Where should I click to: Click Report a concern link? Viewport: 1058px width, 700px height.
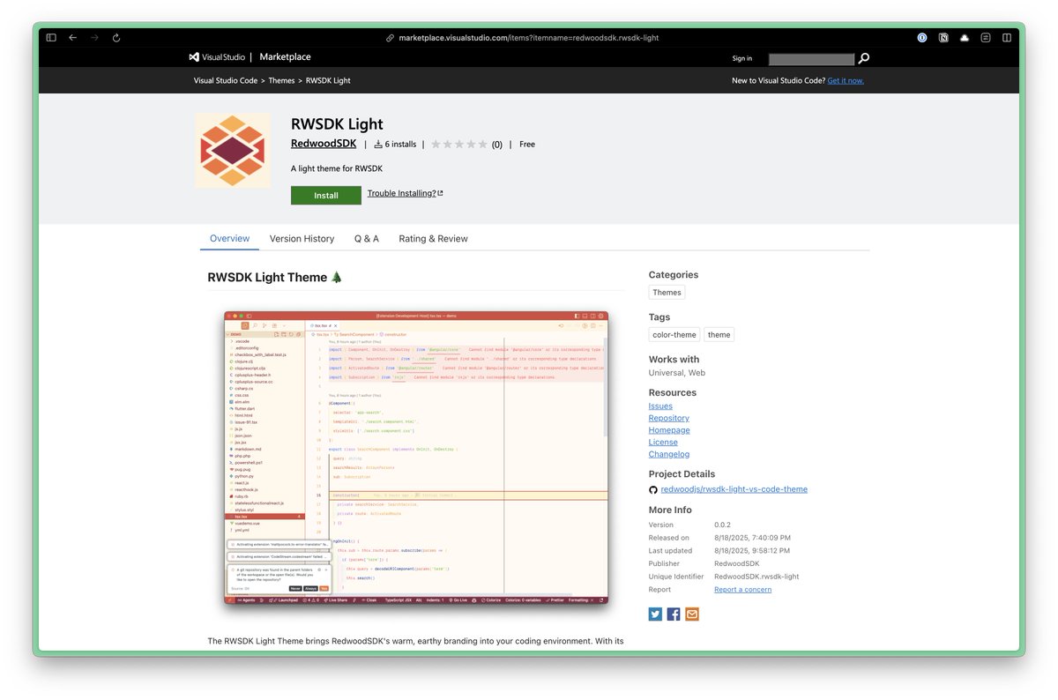pos(742,589)
